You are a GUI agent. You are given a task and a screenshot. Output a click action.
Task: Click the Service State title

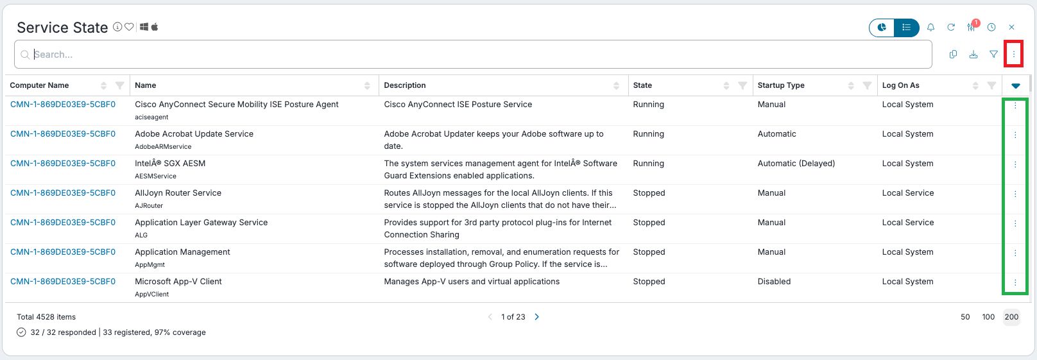point(62,28)
